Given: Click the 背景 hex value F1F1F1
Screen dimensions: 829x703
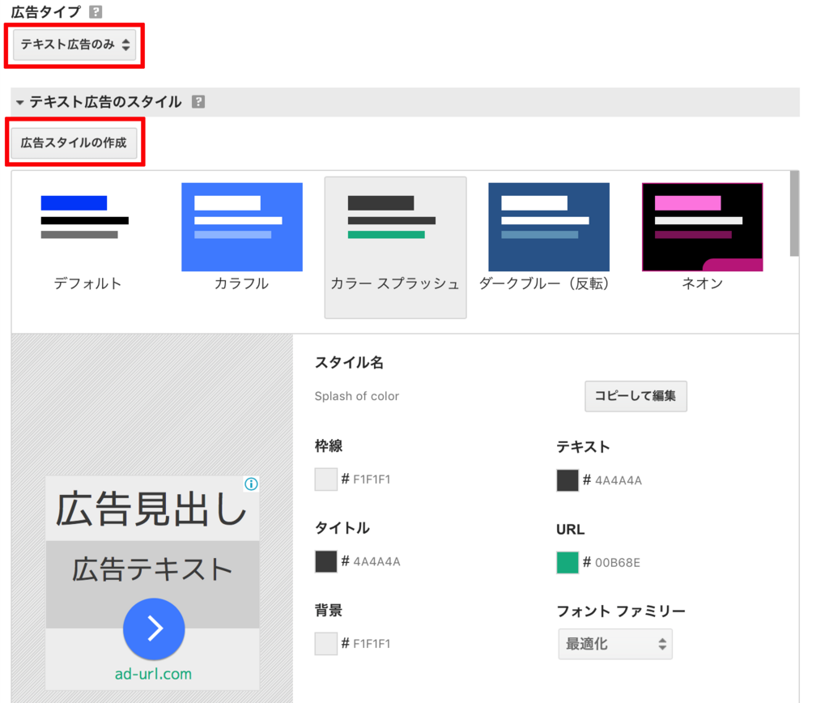Looking at the screenshot, I should [372, 644].
